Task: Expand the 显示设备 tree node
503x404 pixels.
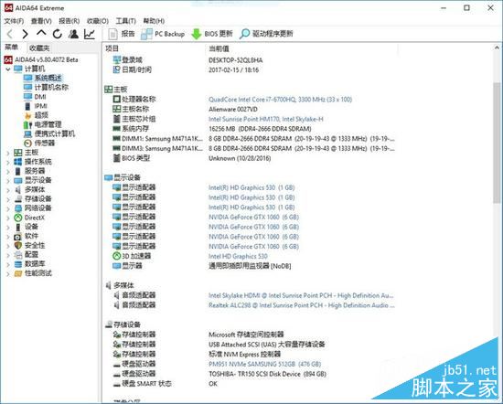Action: pos(8,181)
